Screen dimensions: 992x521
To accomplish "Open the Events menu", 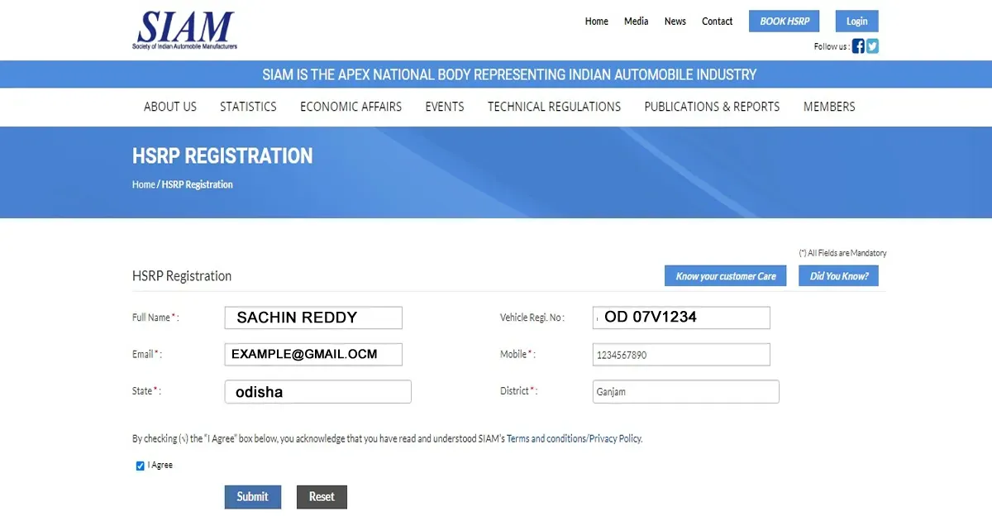I will coord(445,107).
